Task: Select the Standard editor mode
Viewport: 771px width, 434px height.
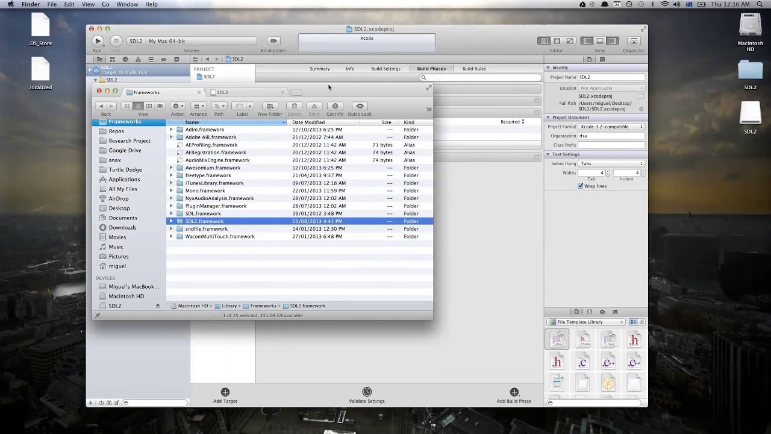Action: [544, 41]
